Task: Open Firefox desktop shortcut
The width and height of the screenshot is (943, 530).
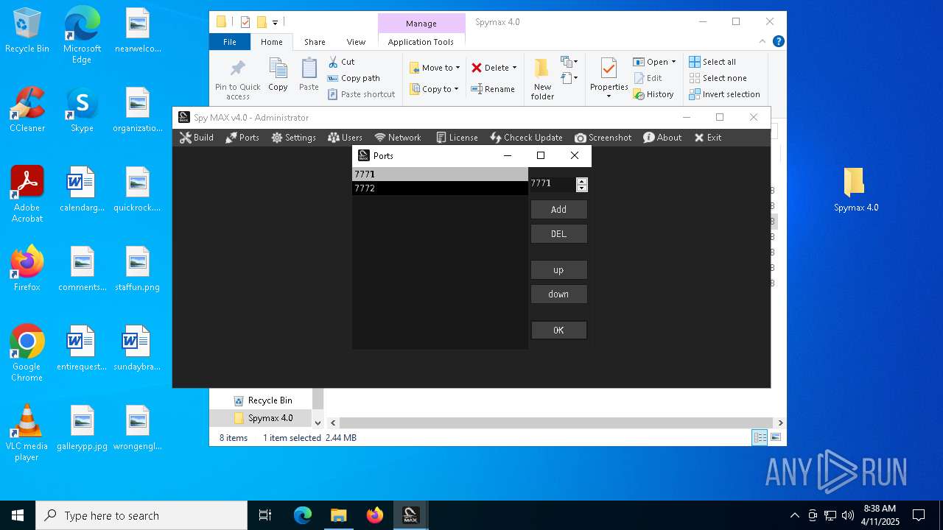Action: 27,269
